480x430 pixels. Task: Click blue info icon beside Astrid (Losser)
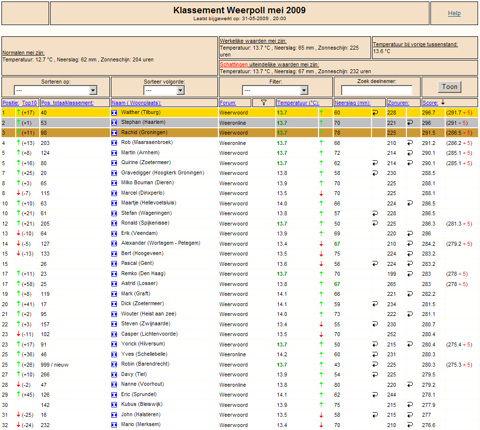pyautogui.click(x=114, y=284)
